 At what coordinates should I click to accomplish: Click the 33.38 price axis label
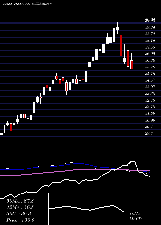click(150, 94)
